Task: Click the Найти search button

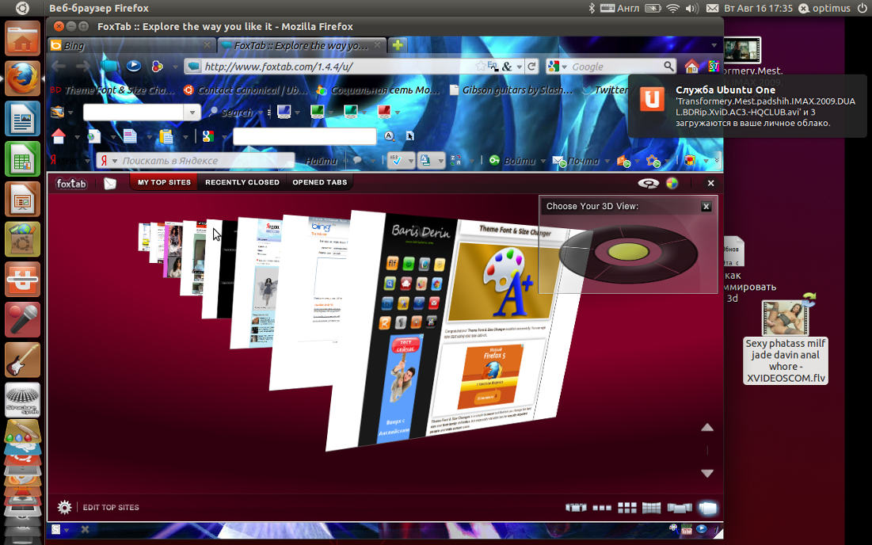Action: (321, 161)
